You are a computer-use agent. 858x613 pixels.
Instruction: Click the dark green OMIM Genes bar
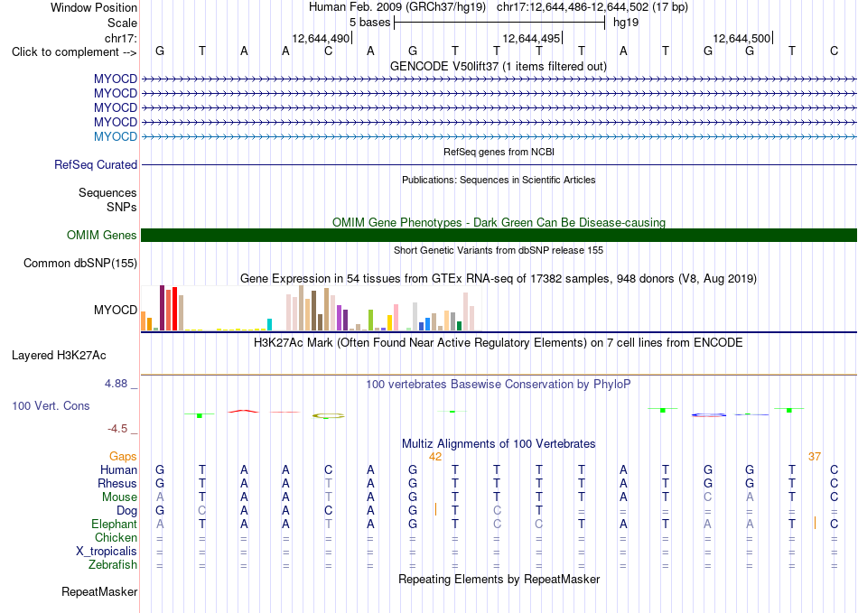499,235
